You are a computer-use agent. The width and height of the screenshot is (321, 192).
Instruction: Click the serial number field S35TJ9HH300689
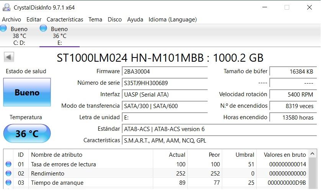pos(165,83)
